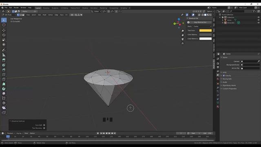
Task: Open the Playback menu in timeline
Action: tap(11, 133)
